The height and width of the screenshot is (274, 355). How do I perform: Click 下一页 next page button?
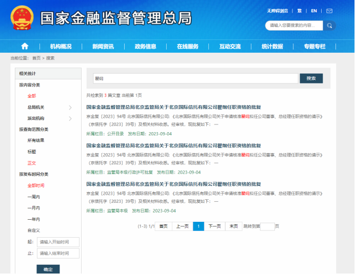(214, 226)
